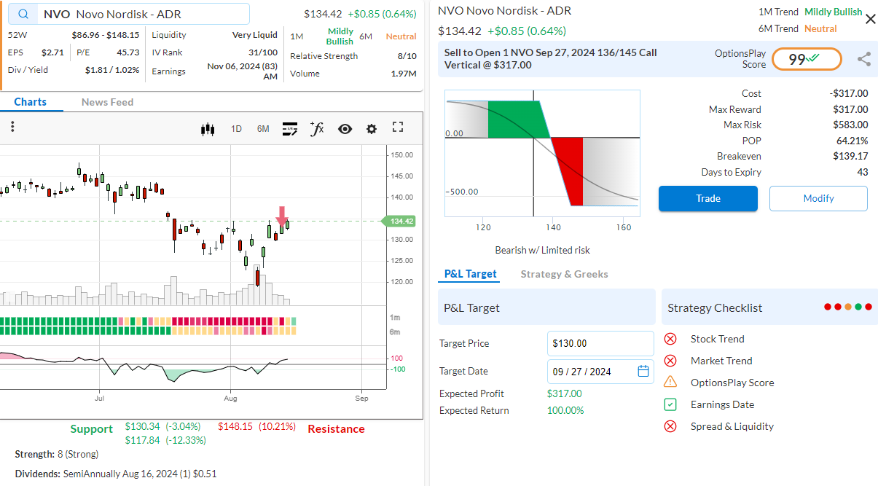Click the Volume 1.97M value
The height and width of the screenshot is (486, 878).
point(404,74)
